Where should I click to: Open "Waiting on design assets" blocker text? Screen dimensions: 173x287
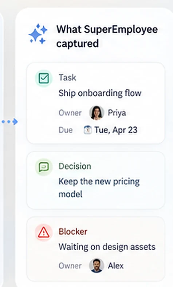(x=107, y=247)
